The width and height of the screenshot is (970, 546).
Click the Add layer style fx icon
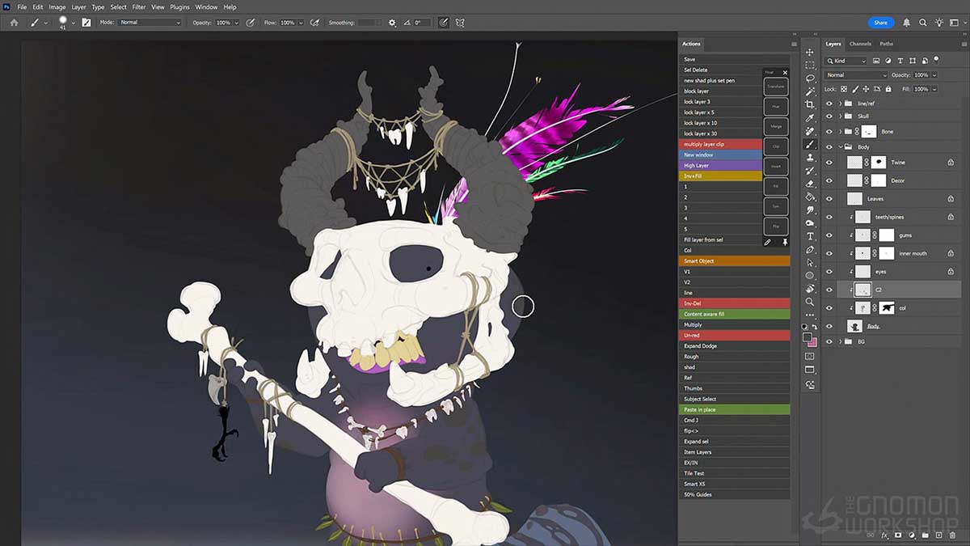883,535
